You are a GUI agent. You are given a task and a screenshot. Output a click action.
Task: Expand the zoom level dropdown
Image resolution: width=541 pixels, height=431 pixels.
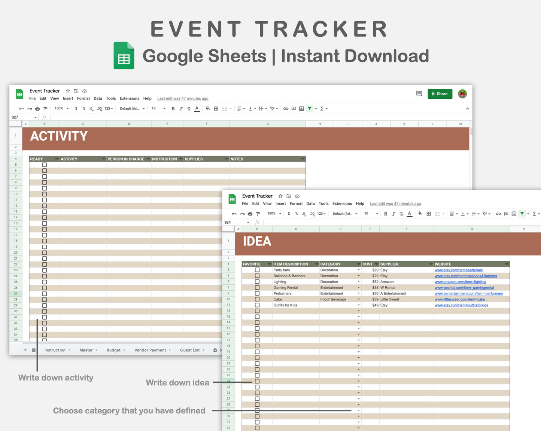pyautogui.click(x=61, y=108)
